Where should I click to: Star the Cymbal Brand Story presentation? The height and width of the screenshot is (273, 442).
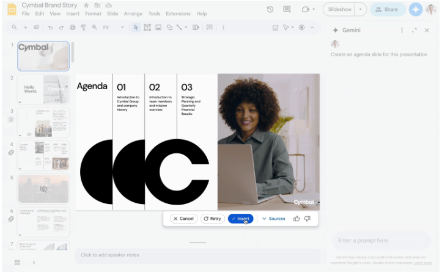point(86,5)
